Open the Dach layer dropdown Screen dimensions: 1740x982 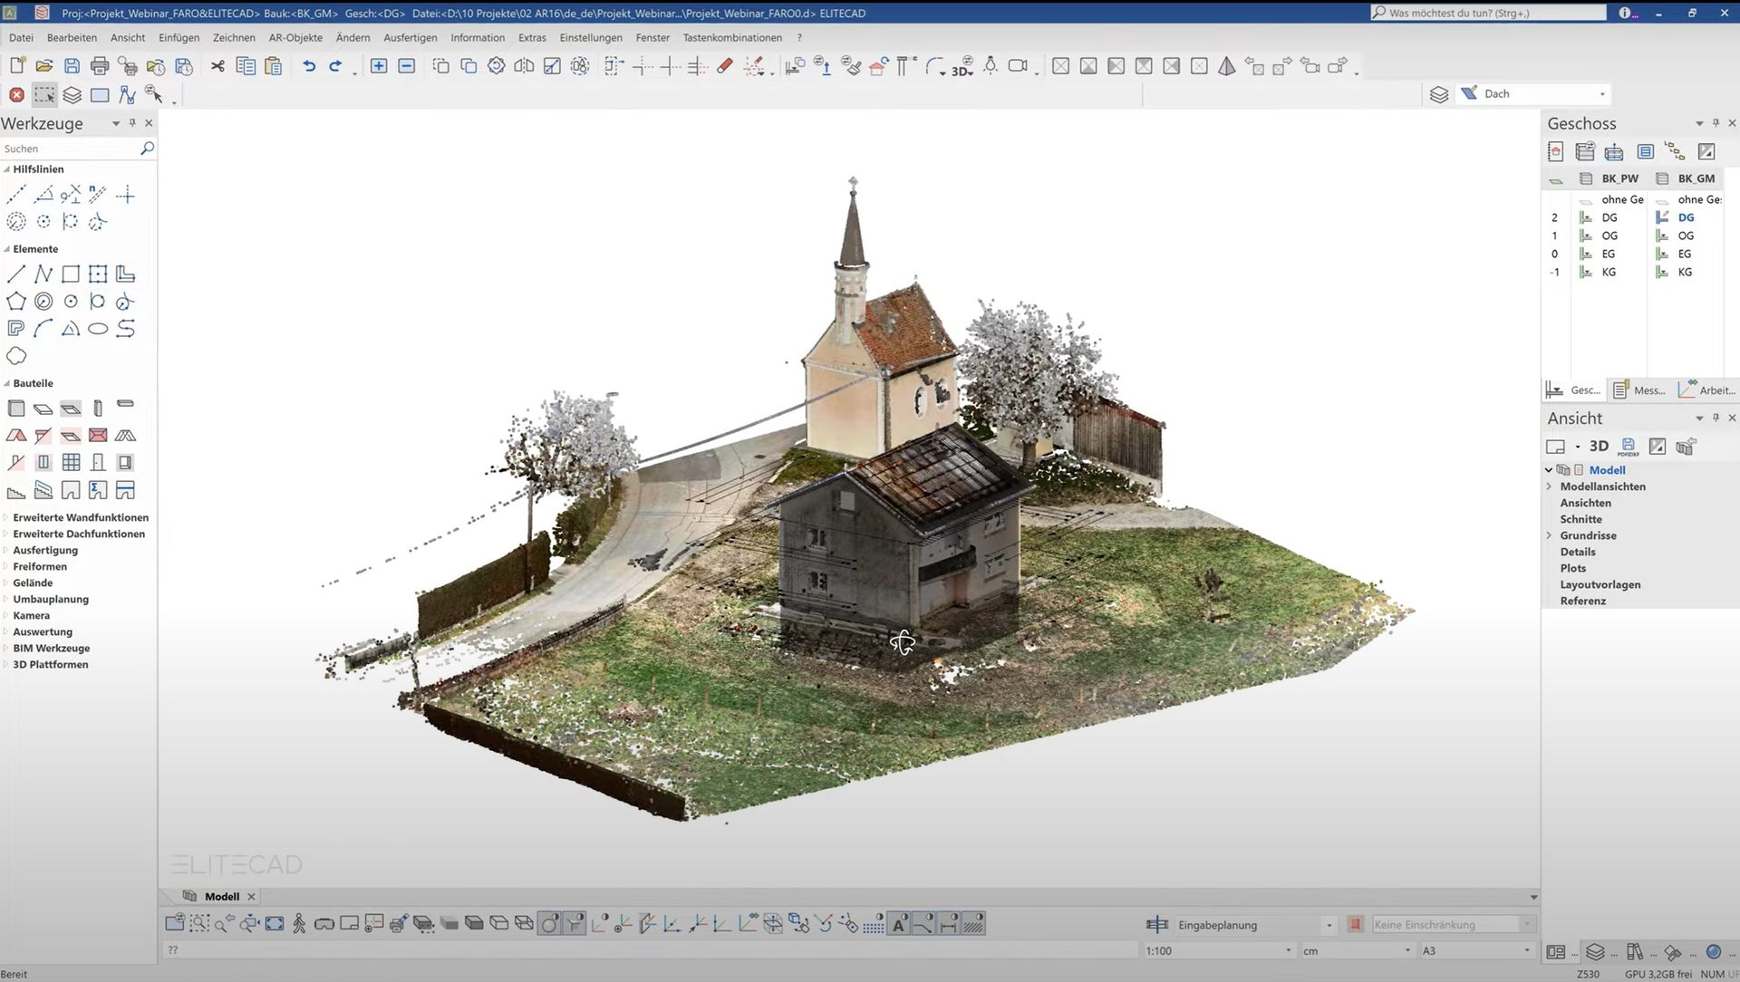[x=1601, y=94]
